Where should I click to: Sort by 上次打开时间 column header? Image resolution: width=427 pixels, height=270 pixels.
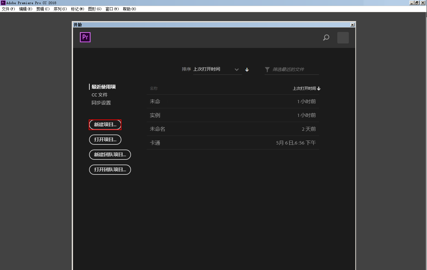click(x=307, y=89)
